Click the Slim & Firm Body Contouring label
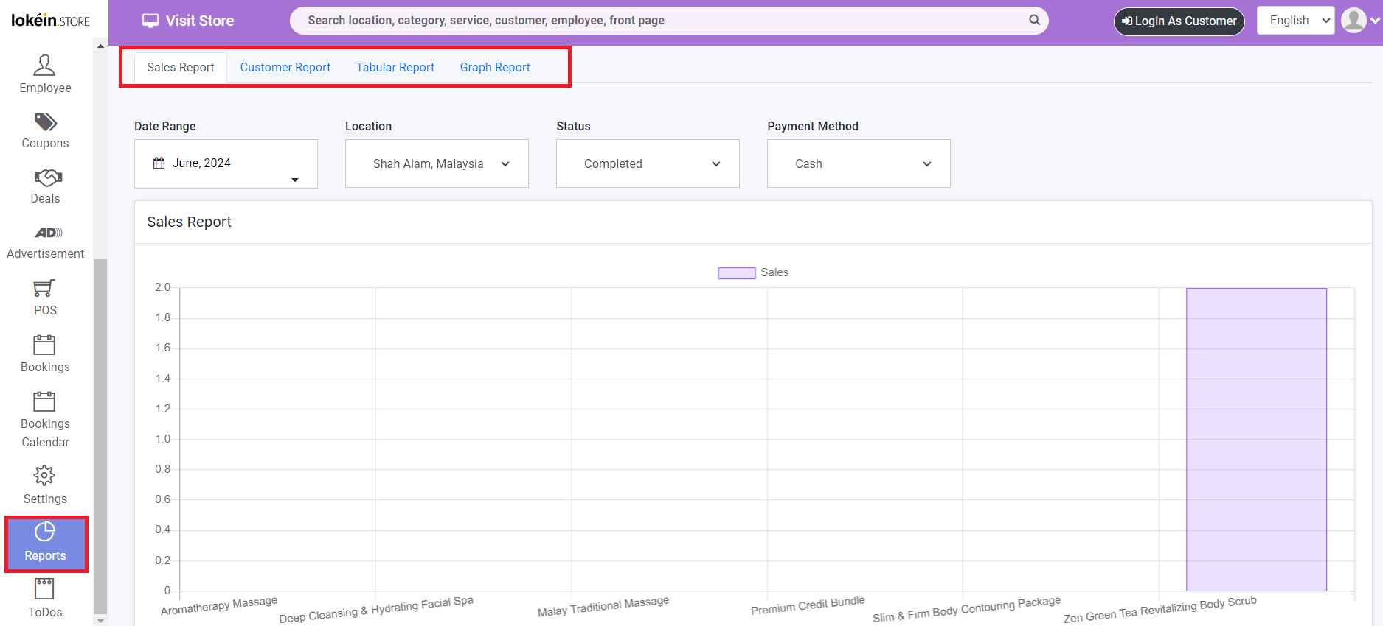 (966, 610)
